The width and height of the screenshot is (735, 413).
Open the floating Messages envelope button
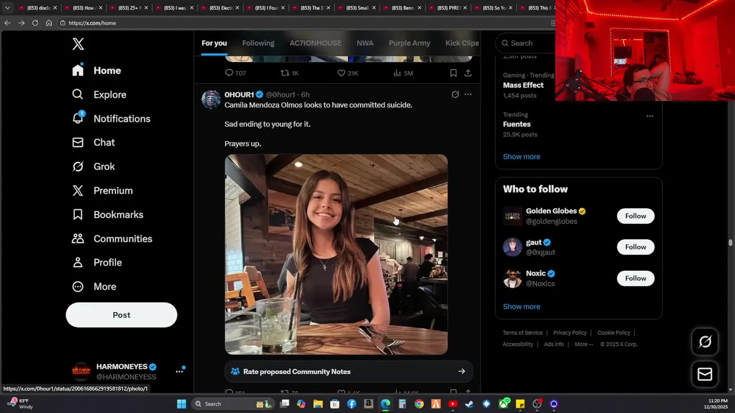point(705,374)
